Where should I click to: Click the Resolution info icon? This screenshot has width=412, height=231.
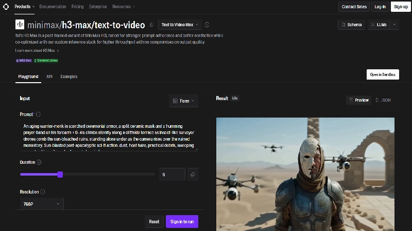pos(43,191)
